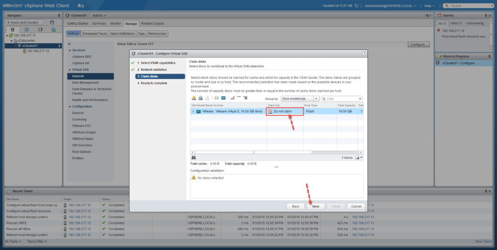Click the mark as flash disk icon

pos(216,98)
